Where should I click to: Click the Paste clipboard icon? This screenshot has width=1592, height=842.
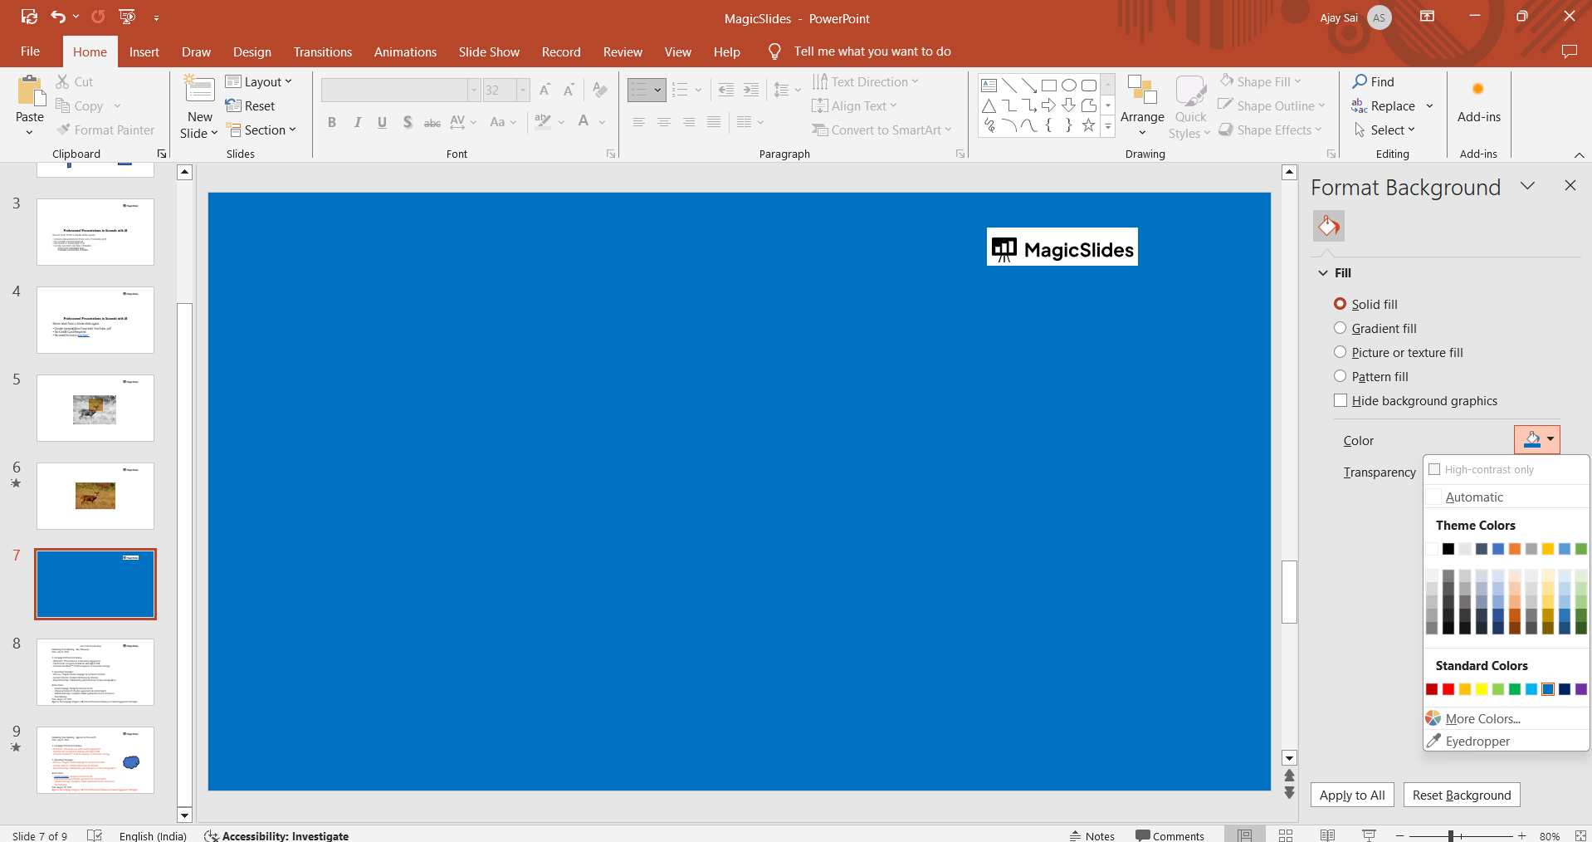(x=30, y=91)
